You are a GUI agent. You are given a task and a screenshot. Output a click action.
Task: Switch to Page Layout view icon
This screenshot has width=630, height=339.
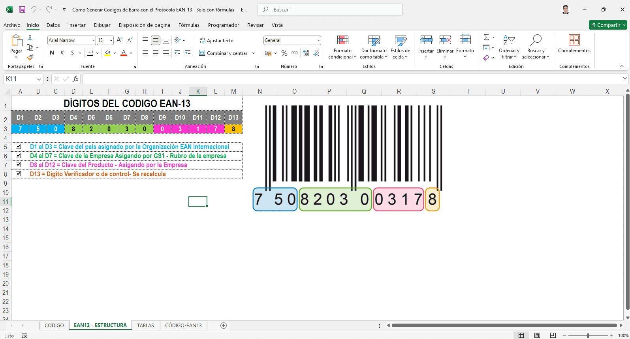click(537, 335)
